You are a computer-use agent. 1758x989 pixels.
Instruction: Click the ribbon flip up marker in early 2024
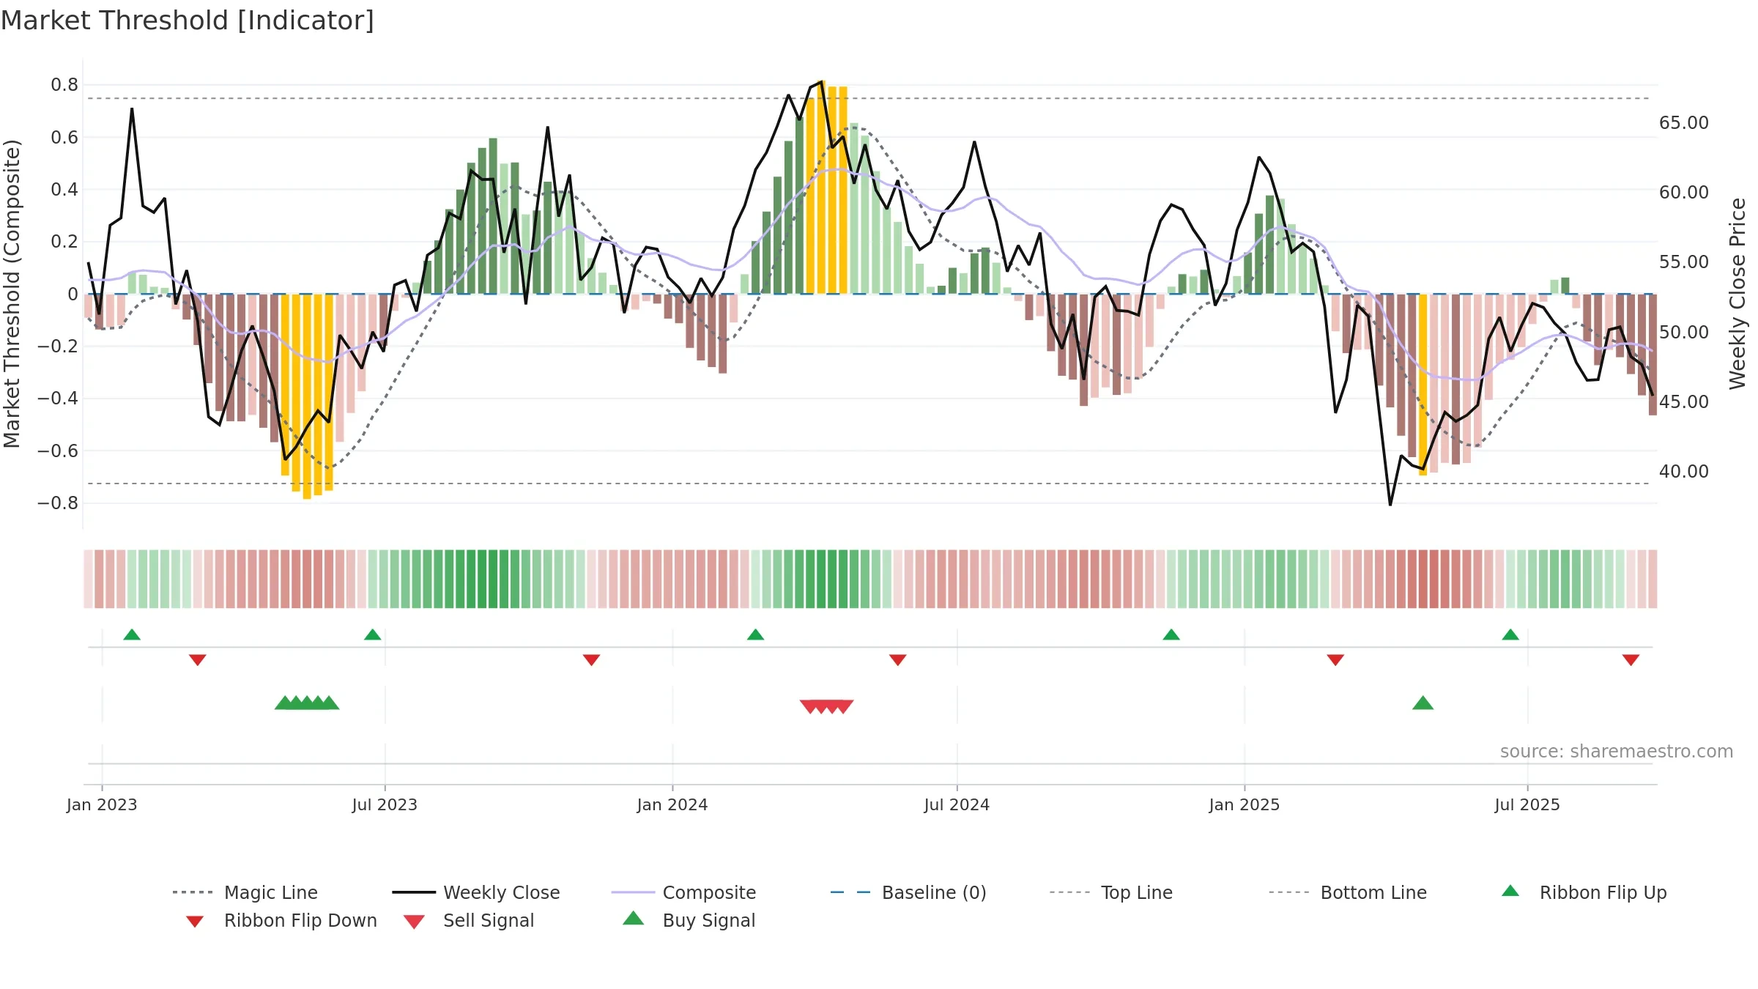click(755, 634)
